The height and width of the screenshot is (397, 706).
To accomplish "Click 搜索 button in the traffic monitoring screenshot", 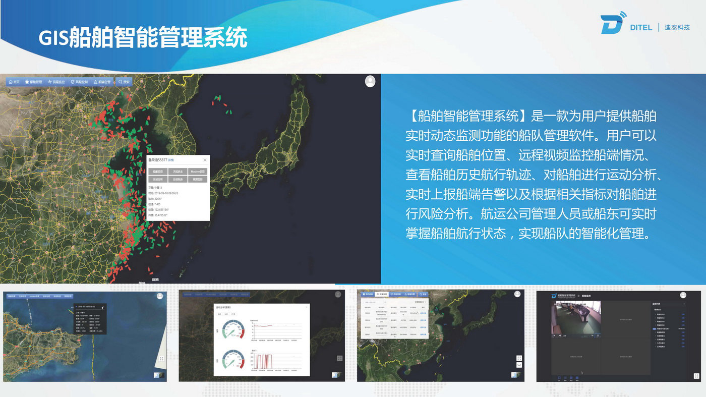I will tap(422, 294).
